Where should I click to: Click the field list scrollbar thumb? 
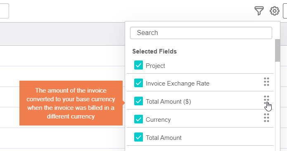click(x=278, y=50)
